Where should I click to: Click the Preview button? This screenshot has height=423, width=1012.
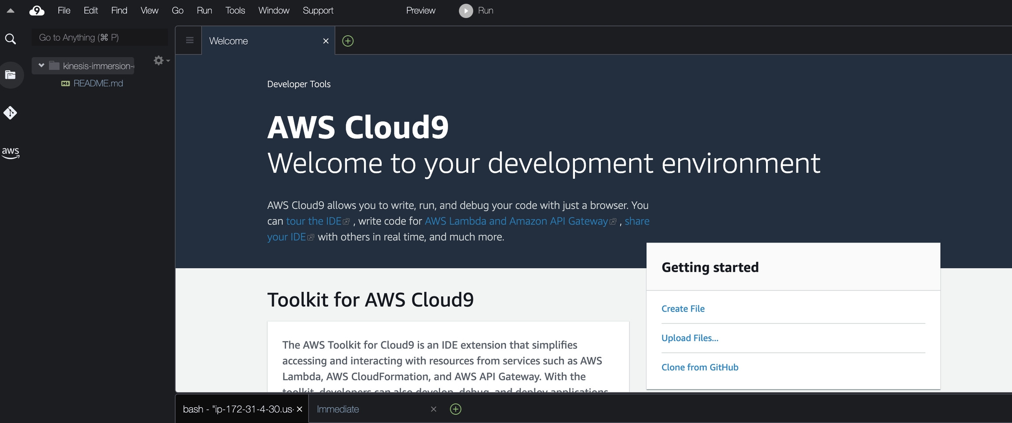tap(420, 11)
